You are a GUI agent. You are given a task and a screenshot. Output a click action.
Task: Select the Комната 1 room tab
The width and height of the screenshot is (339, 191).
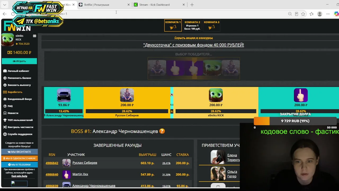tap(173, 25)
